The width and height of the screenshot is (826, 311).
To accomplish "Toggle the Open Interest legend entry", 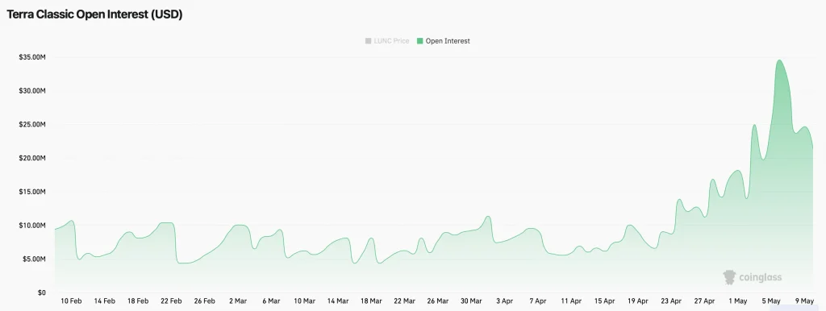I will [443, 41].
